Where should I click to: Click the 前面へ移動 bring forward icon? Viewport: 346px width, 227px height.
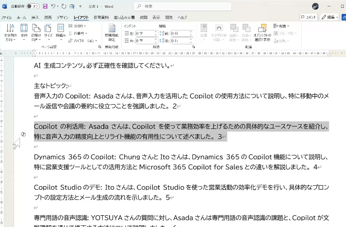click(x=234, y=33)
